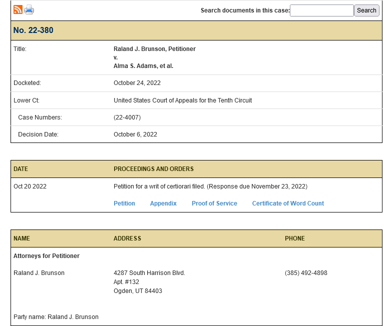Click the address line Ogden, UT 84403
The image size is (392, 326).
(138, 291)
